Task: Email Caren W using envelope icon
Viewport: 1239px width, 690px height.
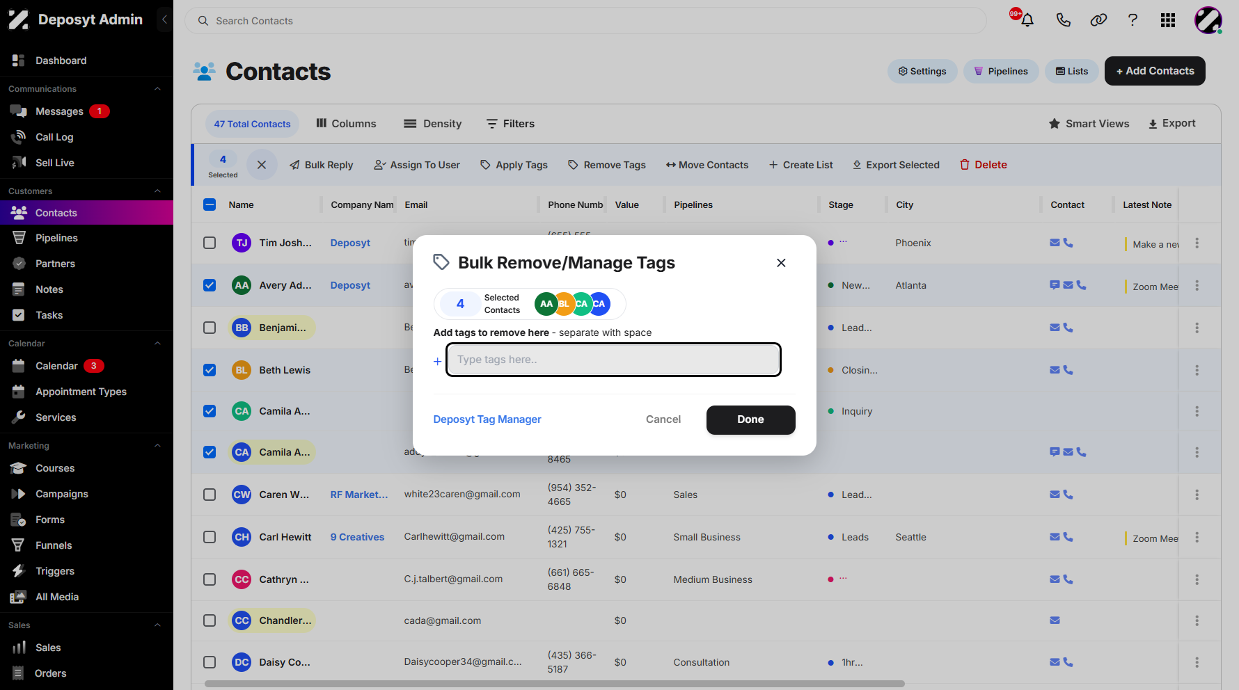Action: click(1055, 495)
